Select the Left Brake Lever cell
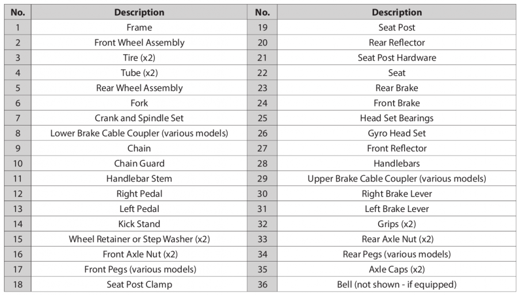 (397, 209)
